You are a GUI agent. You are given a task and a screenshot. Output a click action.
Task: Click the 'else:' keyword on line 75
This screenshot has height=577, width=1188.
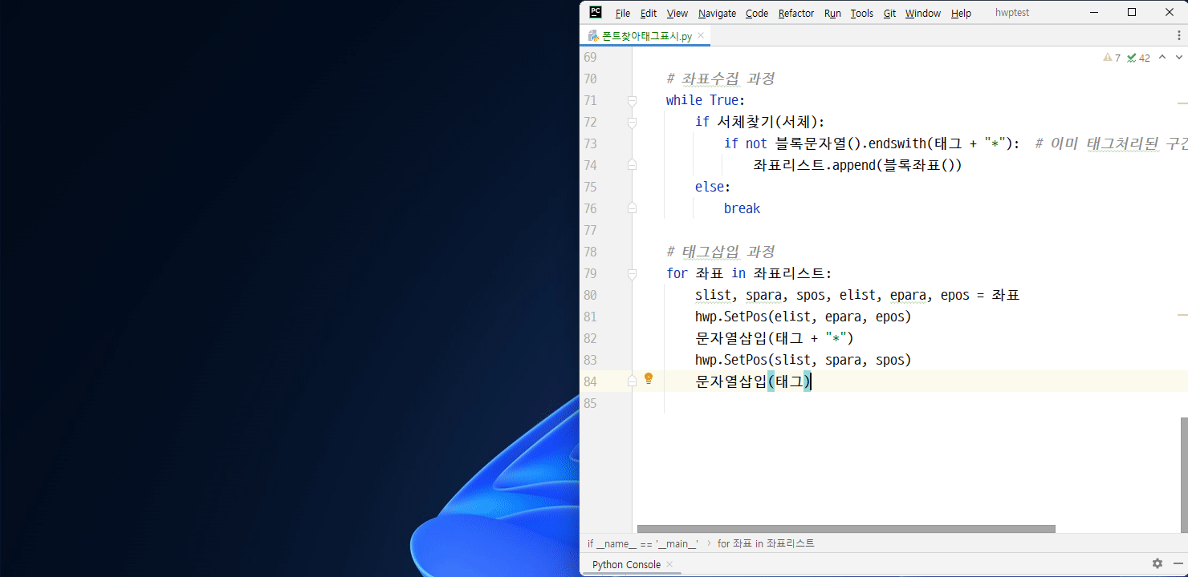click(x=713, y=187)
